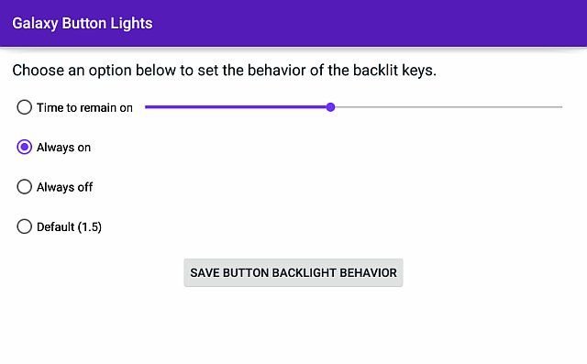Set slider to minimum at purple track start
587x364 pixels.
146,107
